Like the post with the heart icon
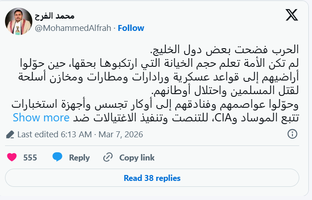The height and width of the screenshot is (200, 312). click(x=12, y=158)
